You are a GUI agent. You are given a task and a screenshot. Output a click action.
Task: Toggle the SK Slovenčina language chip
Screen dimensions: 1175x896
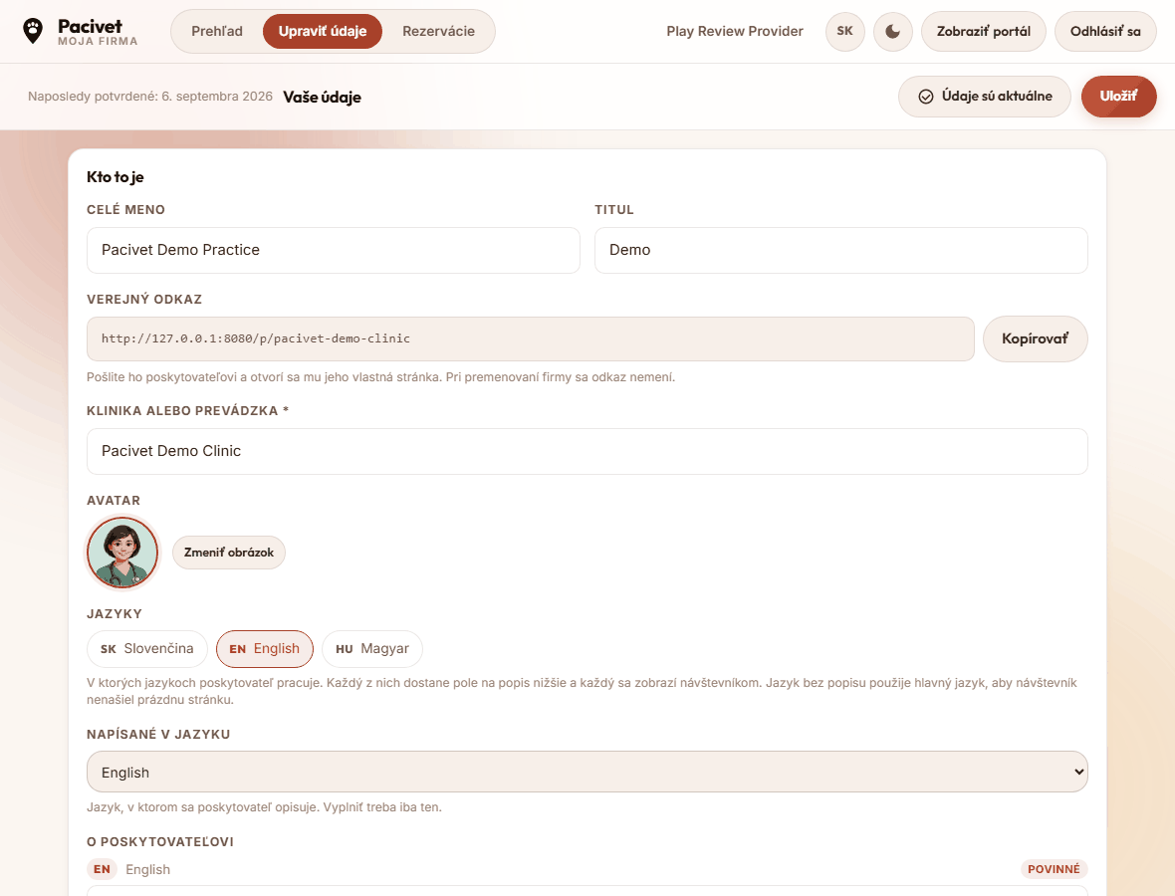[x=147, y=649]
